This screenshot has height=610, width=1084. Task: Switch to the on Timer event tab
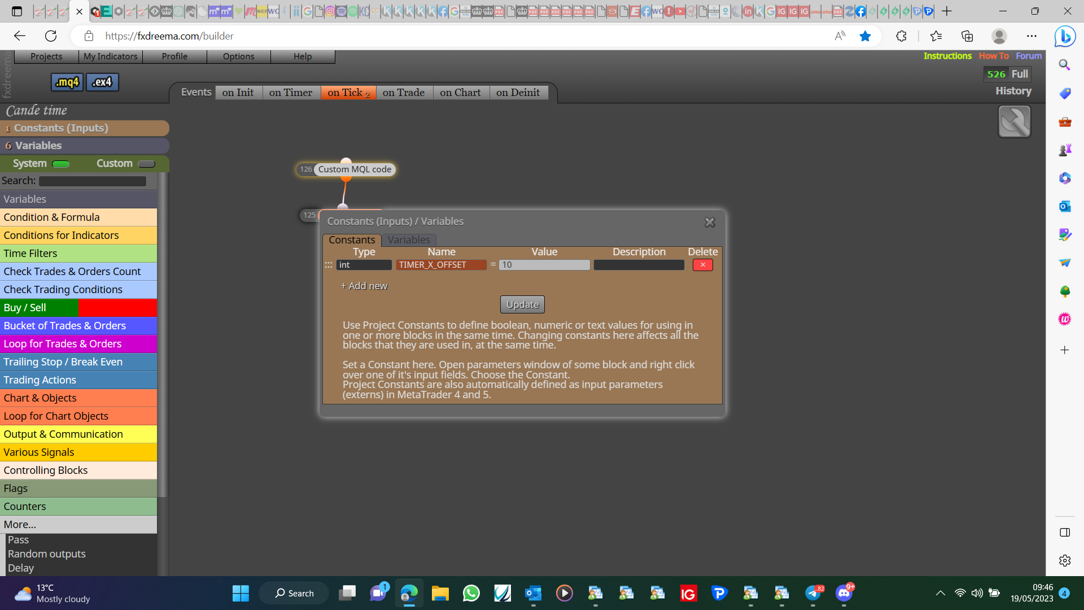point(291,93)
